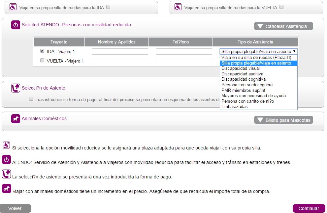327x213 pixels.
Task: Enable the VUELTA - Viajero 1 checkbox
Action: click(x=42, y=61)
